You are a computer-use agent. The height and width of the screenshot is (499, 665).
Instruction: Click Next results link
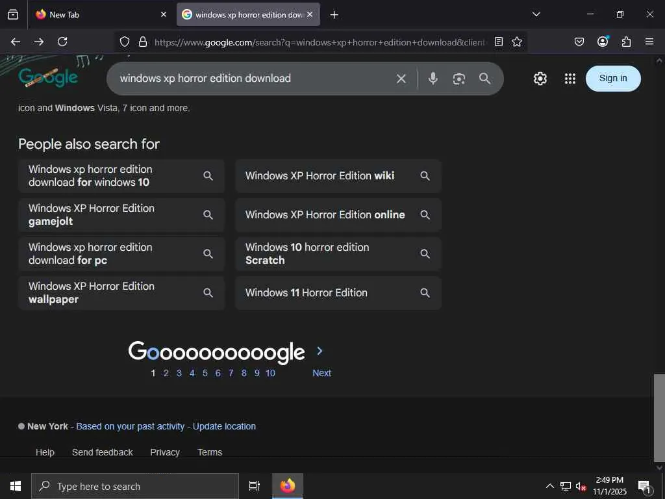point(321,373)
